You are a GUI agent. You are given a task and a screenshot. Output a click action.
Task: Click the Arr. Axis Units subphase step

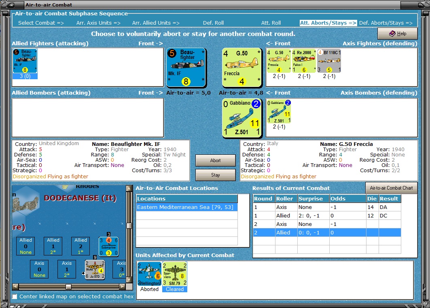tap(98, 23)
